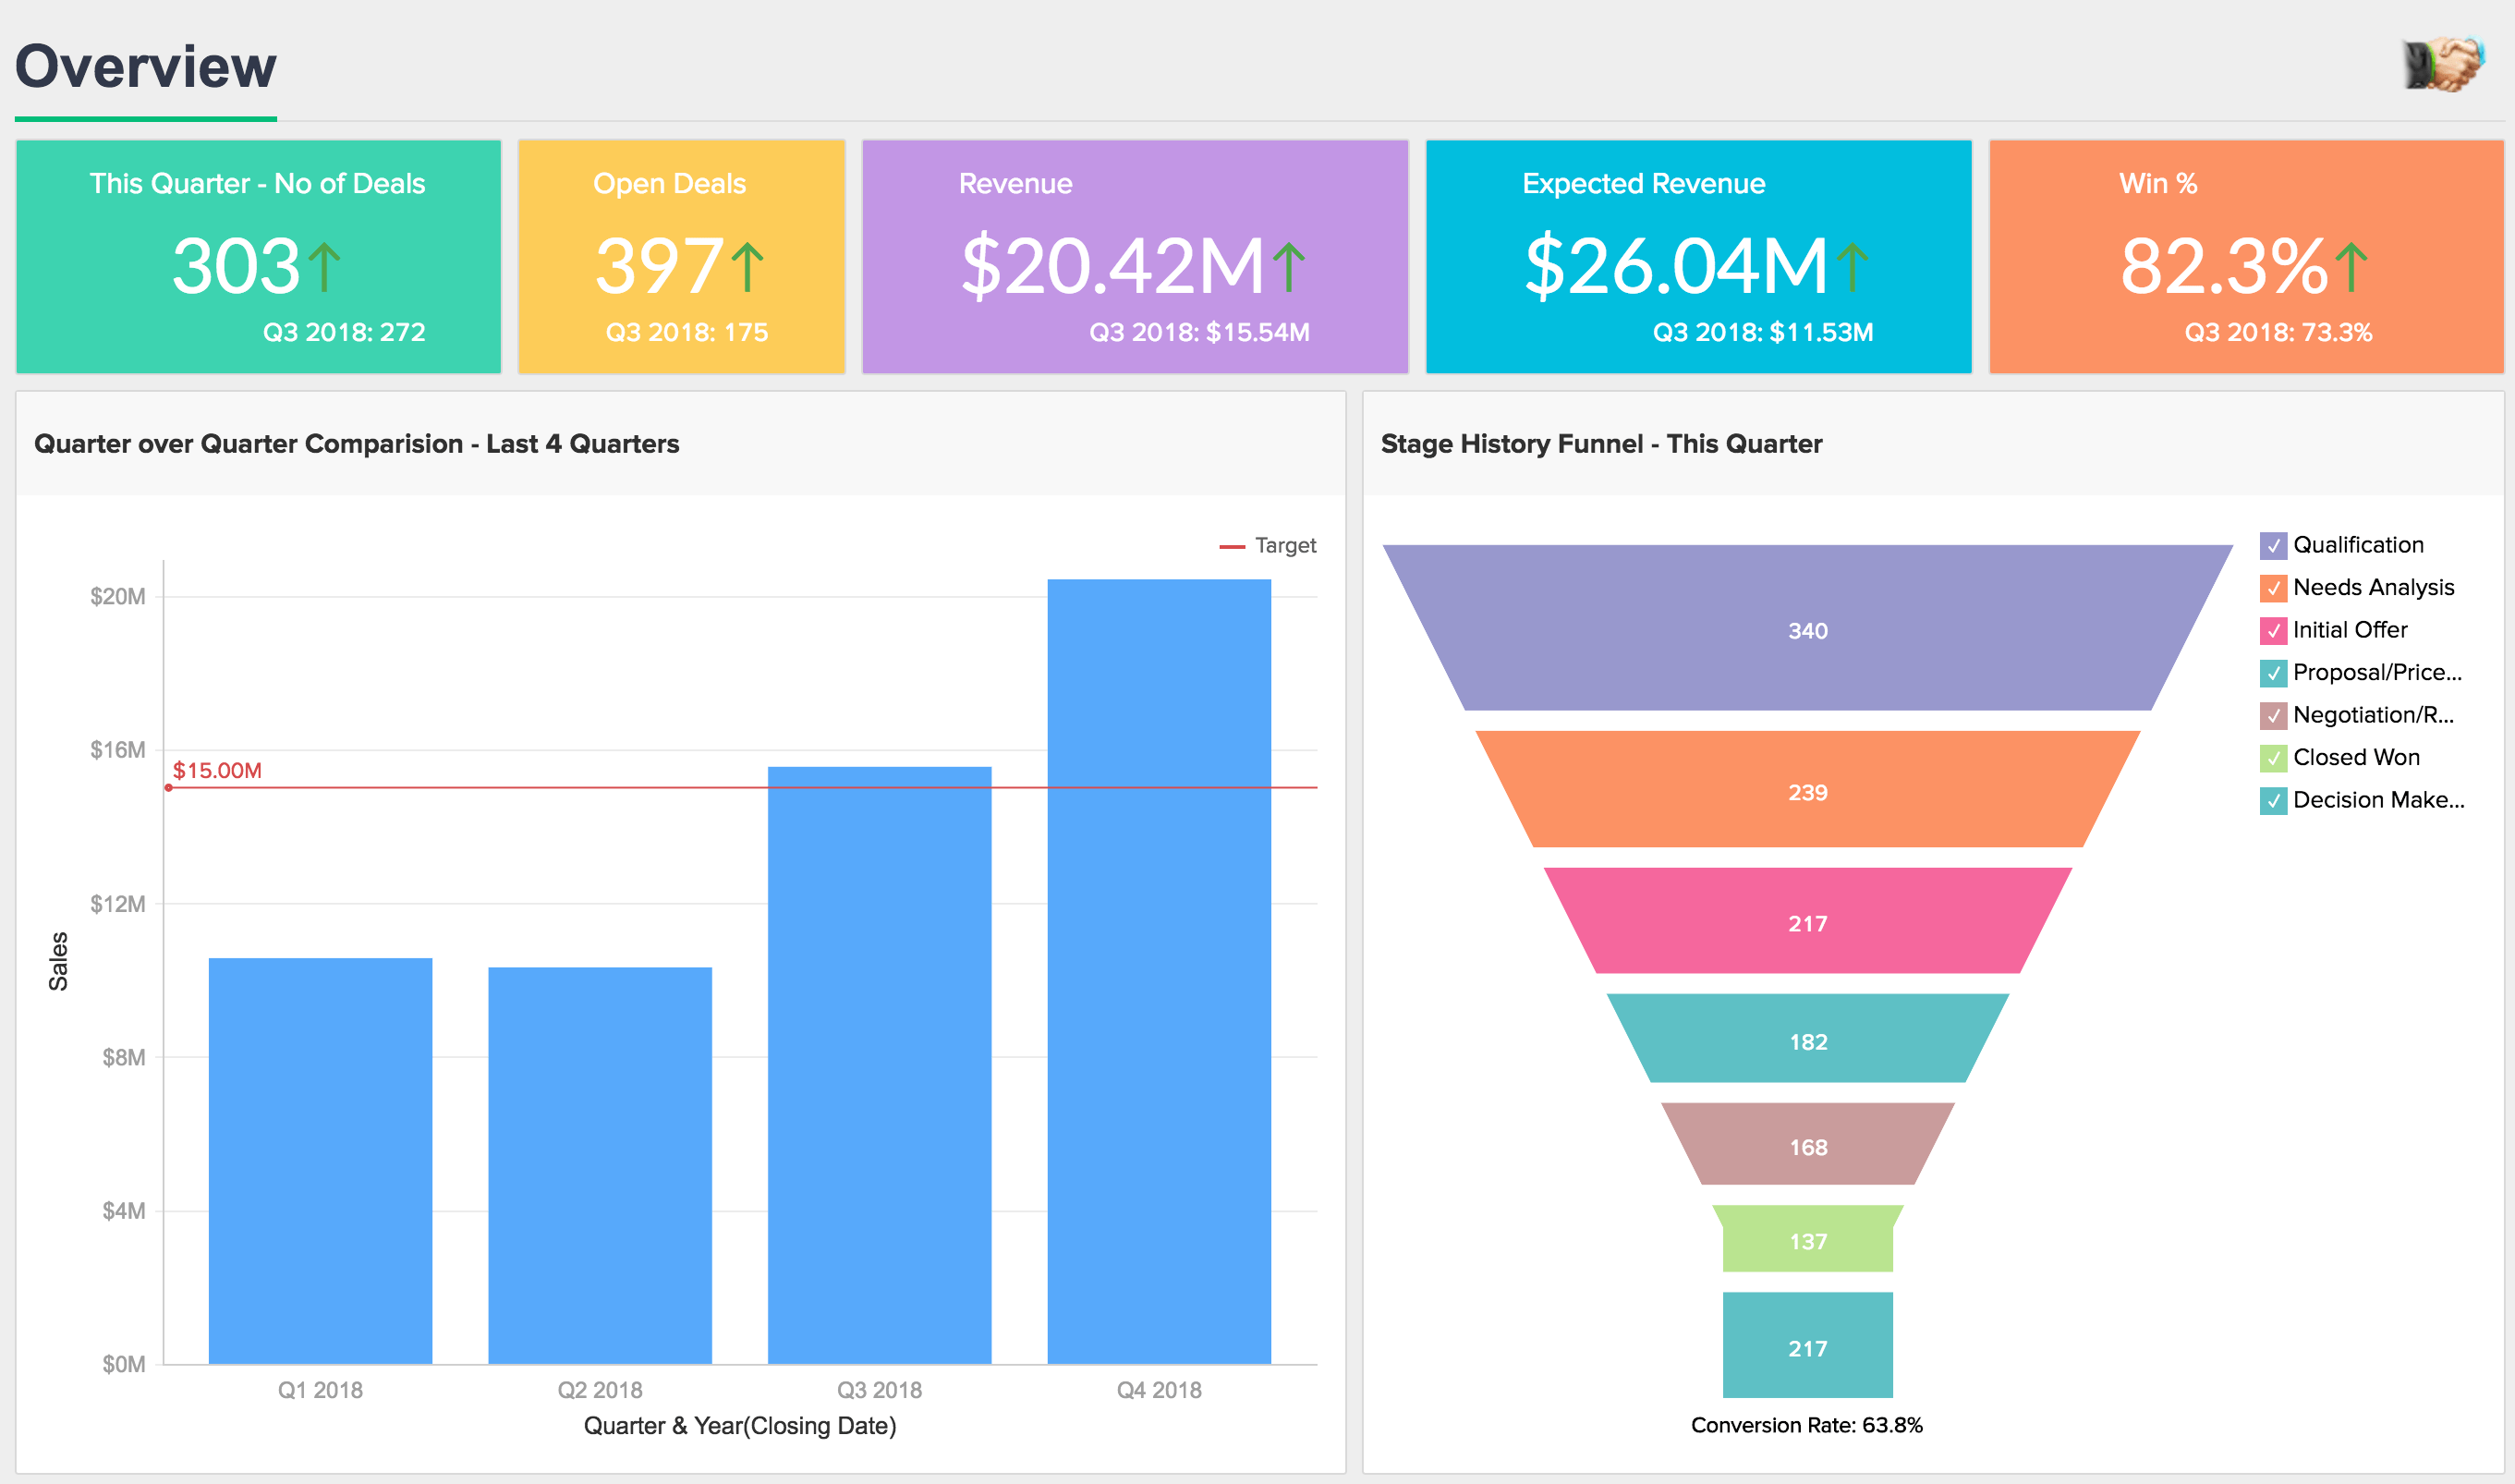Toggle the Initial Offer checkbox
Screen dimensions: 2515x1484
click(2273, 631)
